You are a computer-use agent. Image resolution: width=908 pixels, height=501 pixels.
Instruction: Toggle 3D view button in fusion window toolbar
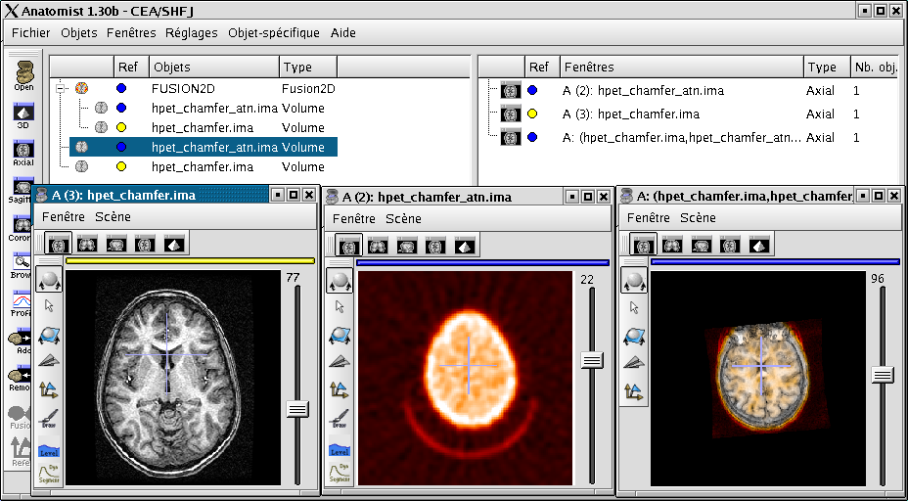[x=760, y=245]
